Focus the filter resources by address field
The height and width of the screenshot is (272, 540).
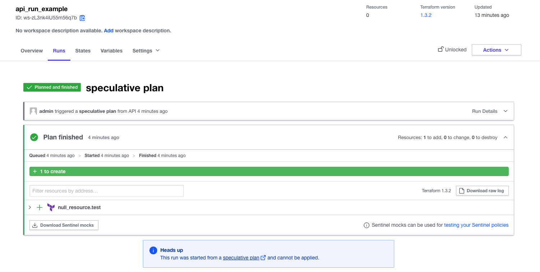(x=106, y=191)
